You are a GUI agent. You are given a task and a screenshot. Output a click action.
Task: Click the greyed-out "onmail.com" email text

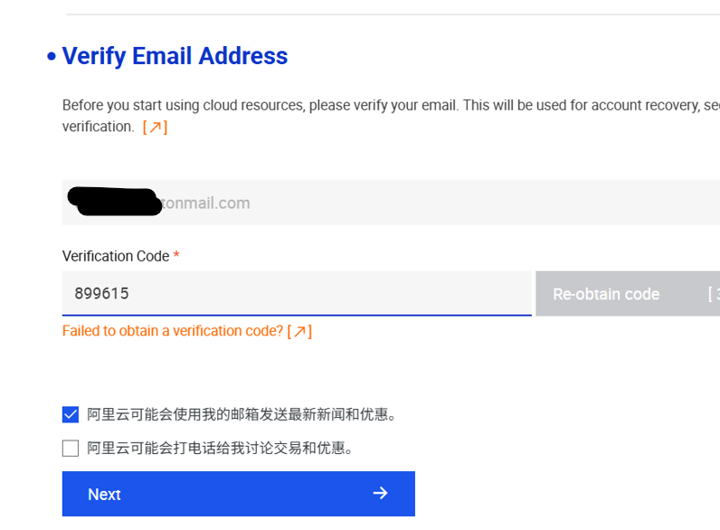206,203
